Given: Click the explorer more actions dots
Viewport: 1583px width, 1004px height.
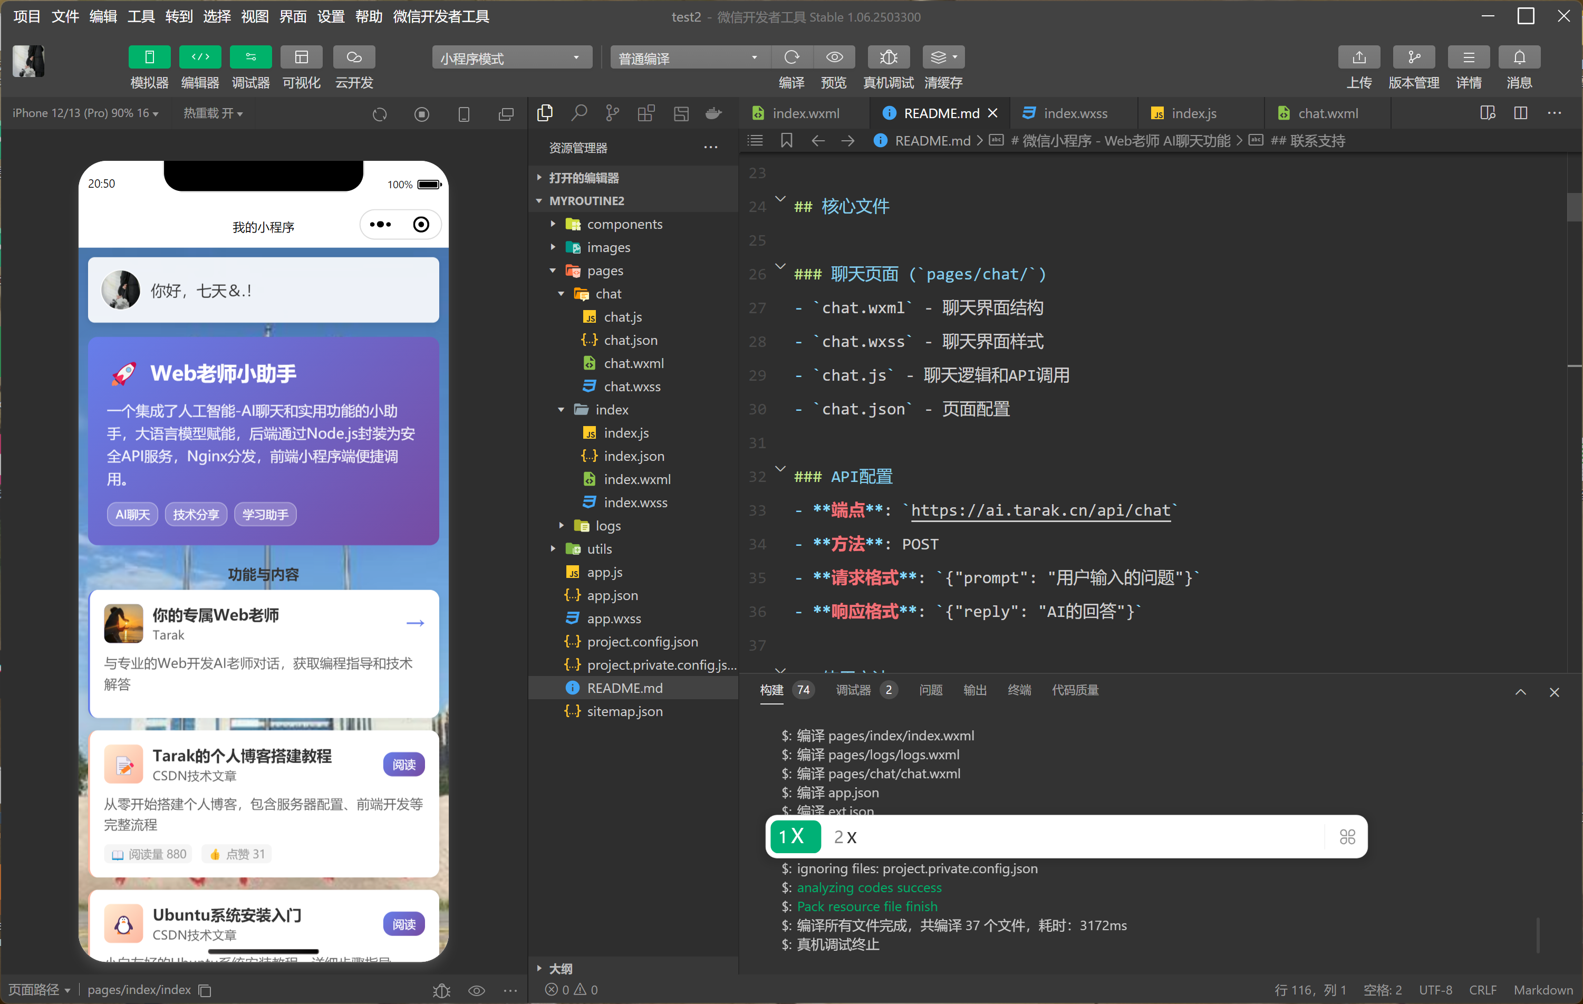Looking at the screenshot, I should click(711, 147).
